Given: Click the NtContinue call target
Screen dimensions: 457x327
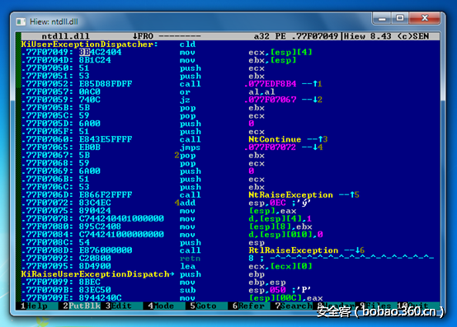Looking at the screenshot, I should [x=275, y=139].
